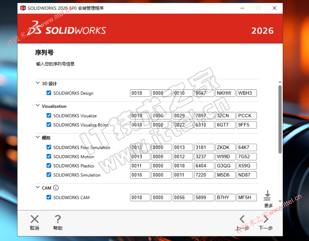The image size is (309, 241).
Task: Click first serial field of SOLIDWORKS Motion
Action: point(140,157)
